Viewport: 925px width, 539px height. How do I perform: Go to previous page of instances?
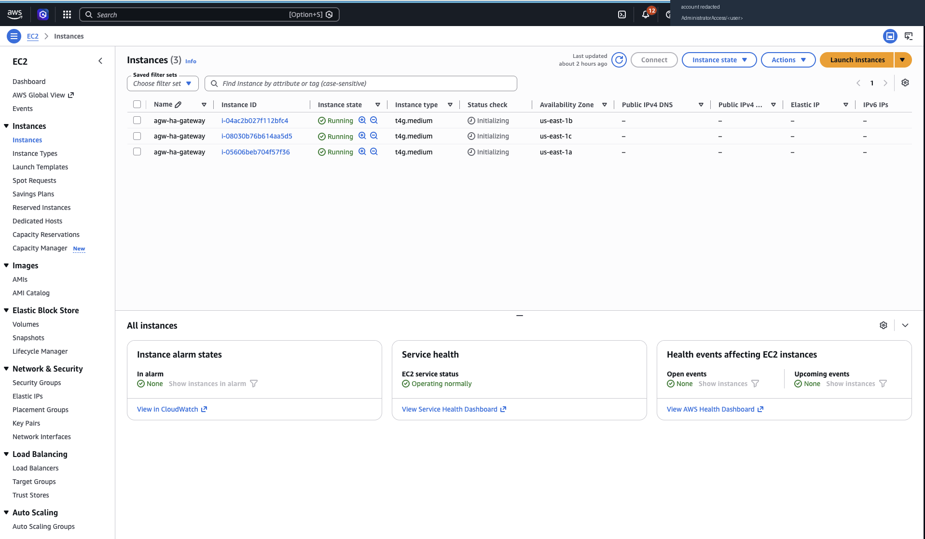pyautogui.click(x=858, y=83)
